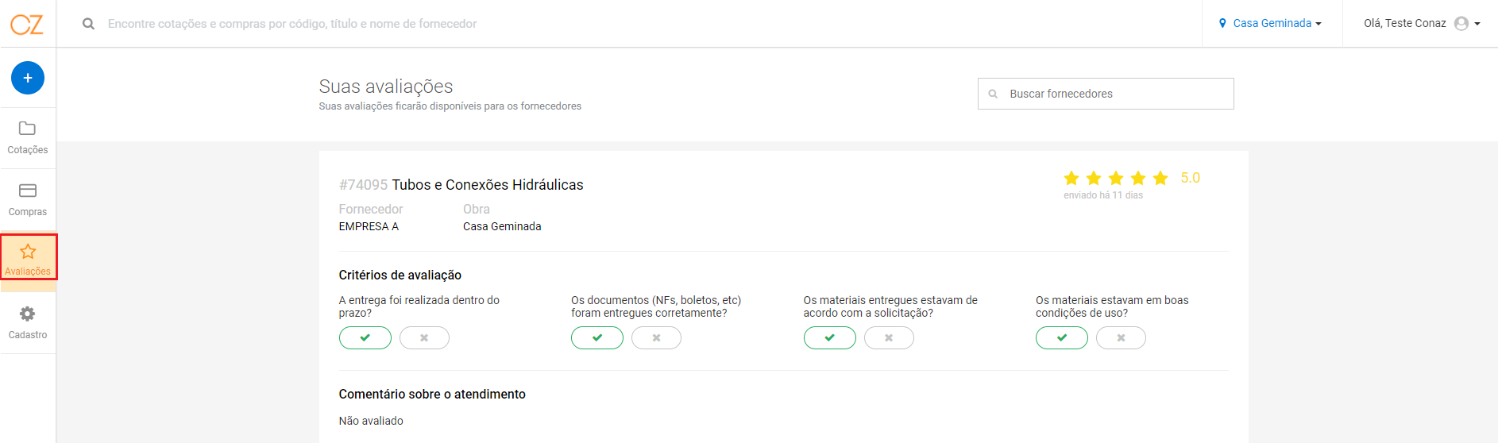Open the Tubos e Conexões Hidráulicas title
The width and height of the screenshot is (1498, 443).
[x=488, y=185]
